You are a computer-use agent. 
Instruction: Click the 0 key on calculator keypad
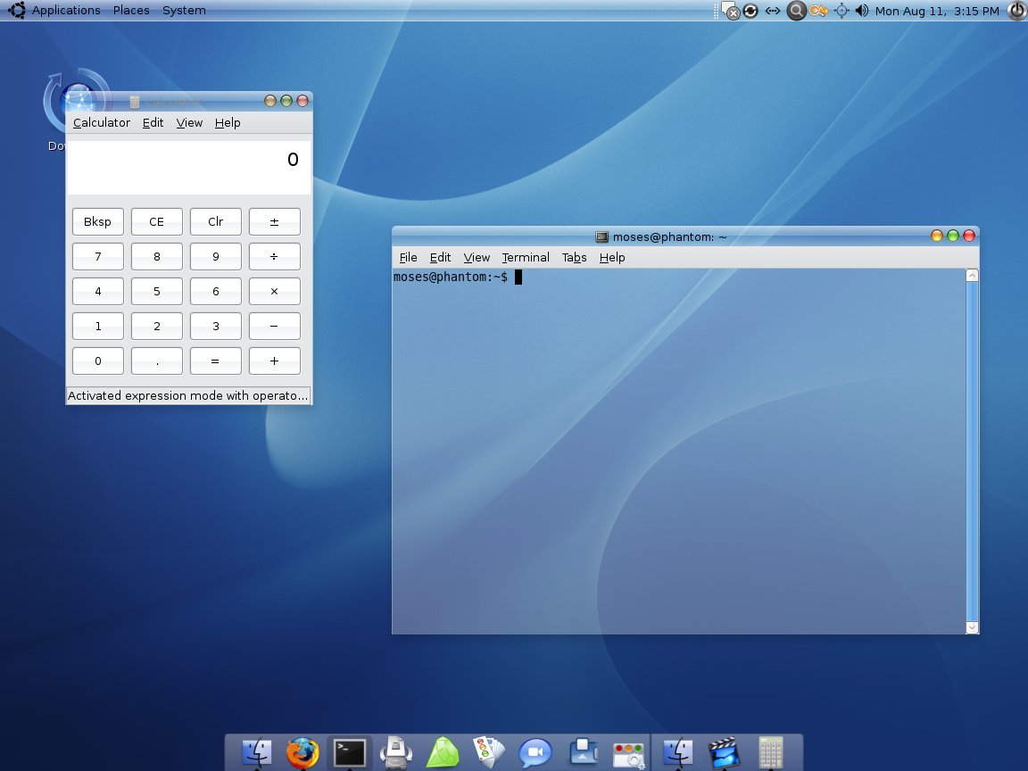[x=97, y=361]
